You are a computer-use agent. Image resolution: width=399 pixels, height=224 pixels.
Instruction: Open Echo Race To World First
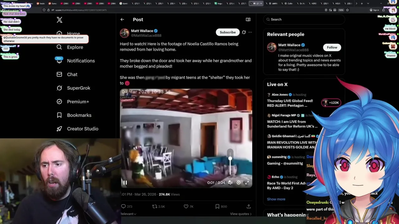pos(287,186)
